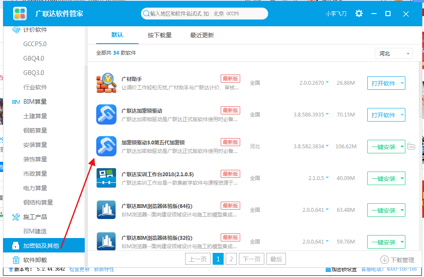
Task: Open arrow menu on 加密锁驱动3.0 一键安装 button
Action: [402, 147]
